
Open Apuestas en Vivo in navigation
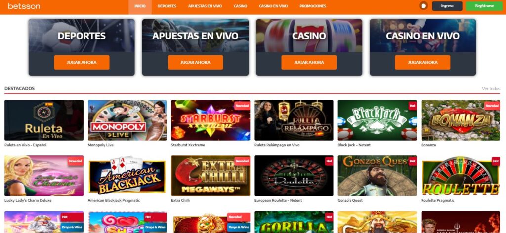tap(205, 6)
